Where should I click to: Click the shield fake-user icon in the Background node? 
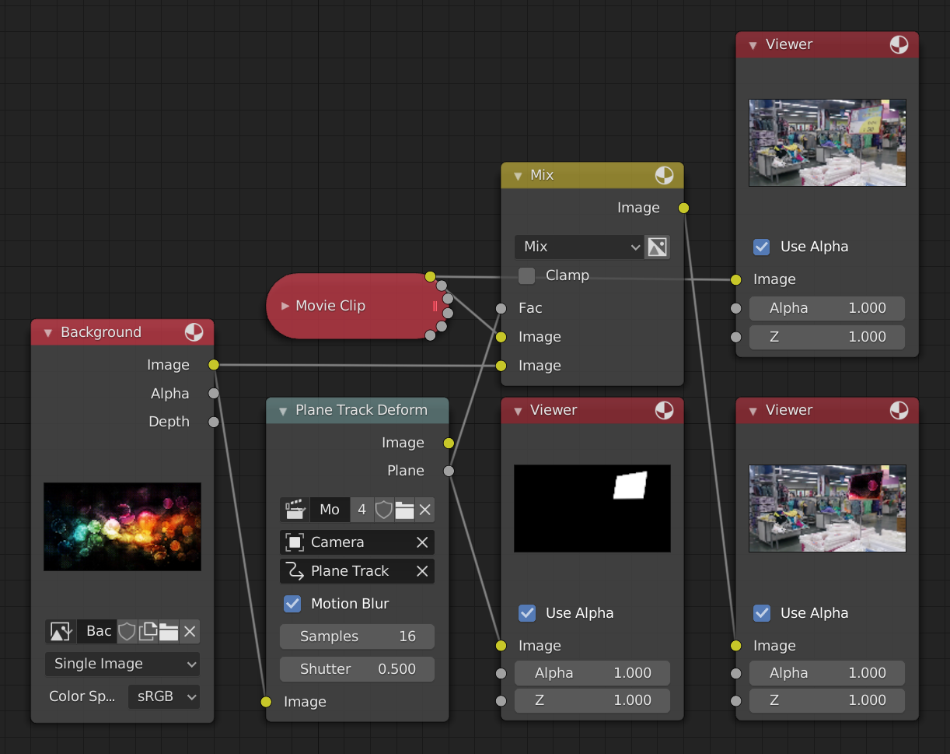point(126,631)
